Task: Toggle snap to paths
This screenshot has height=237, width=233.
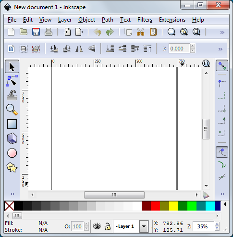Action: [x=222, y=164]
